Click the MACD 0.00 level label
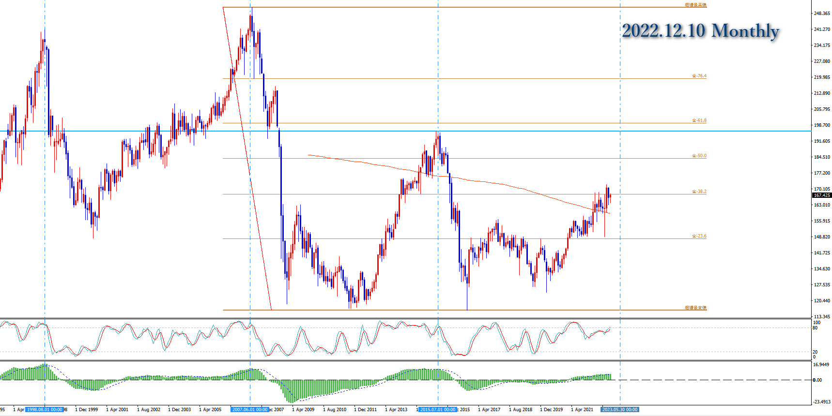 click(x=817, y=380)
